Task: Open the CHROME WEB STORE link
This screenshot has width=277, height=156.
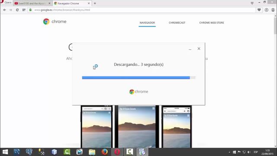Action: pyautogui.click(x=212, y=23)
